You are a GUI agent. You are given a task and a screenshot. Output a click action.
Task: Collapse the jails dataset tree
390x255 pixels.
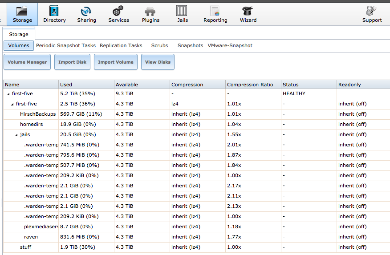(x=16, y=135)
